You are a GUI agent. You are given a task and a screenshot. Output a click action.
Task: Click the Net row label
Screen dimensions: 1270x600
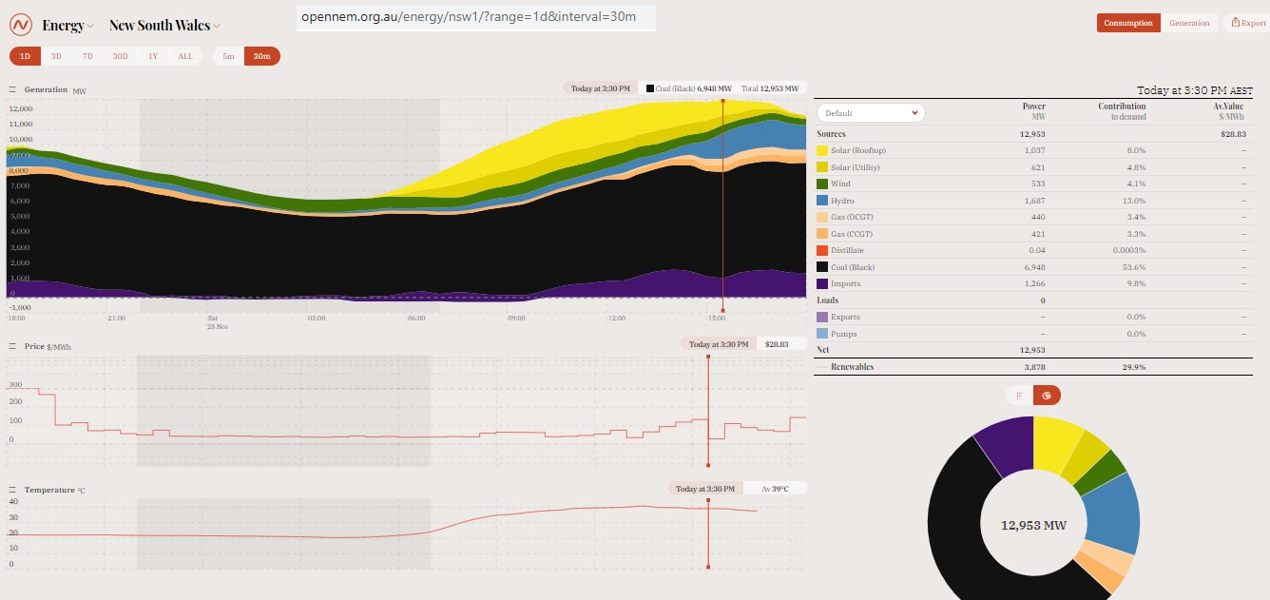click(823, 350)
